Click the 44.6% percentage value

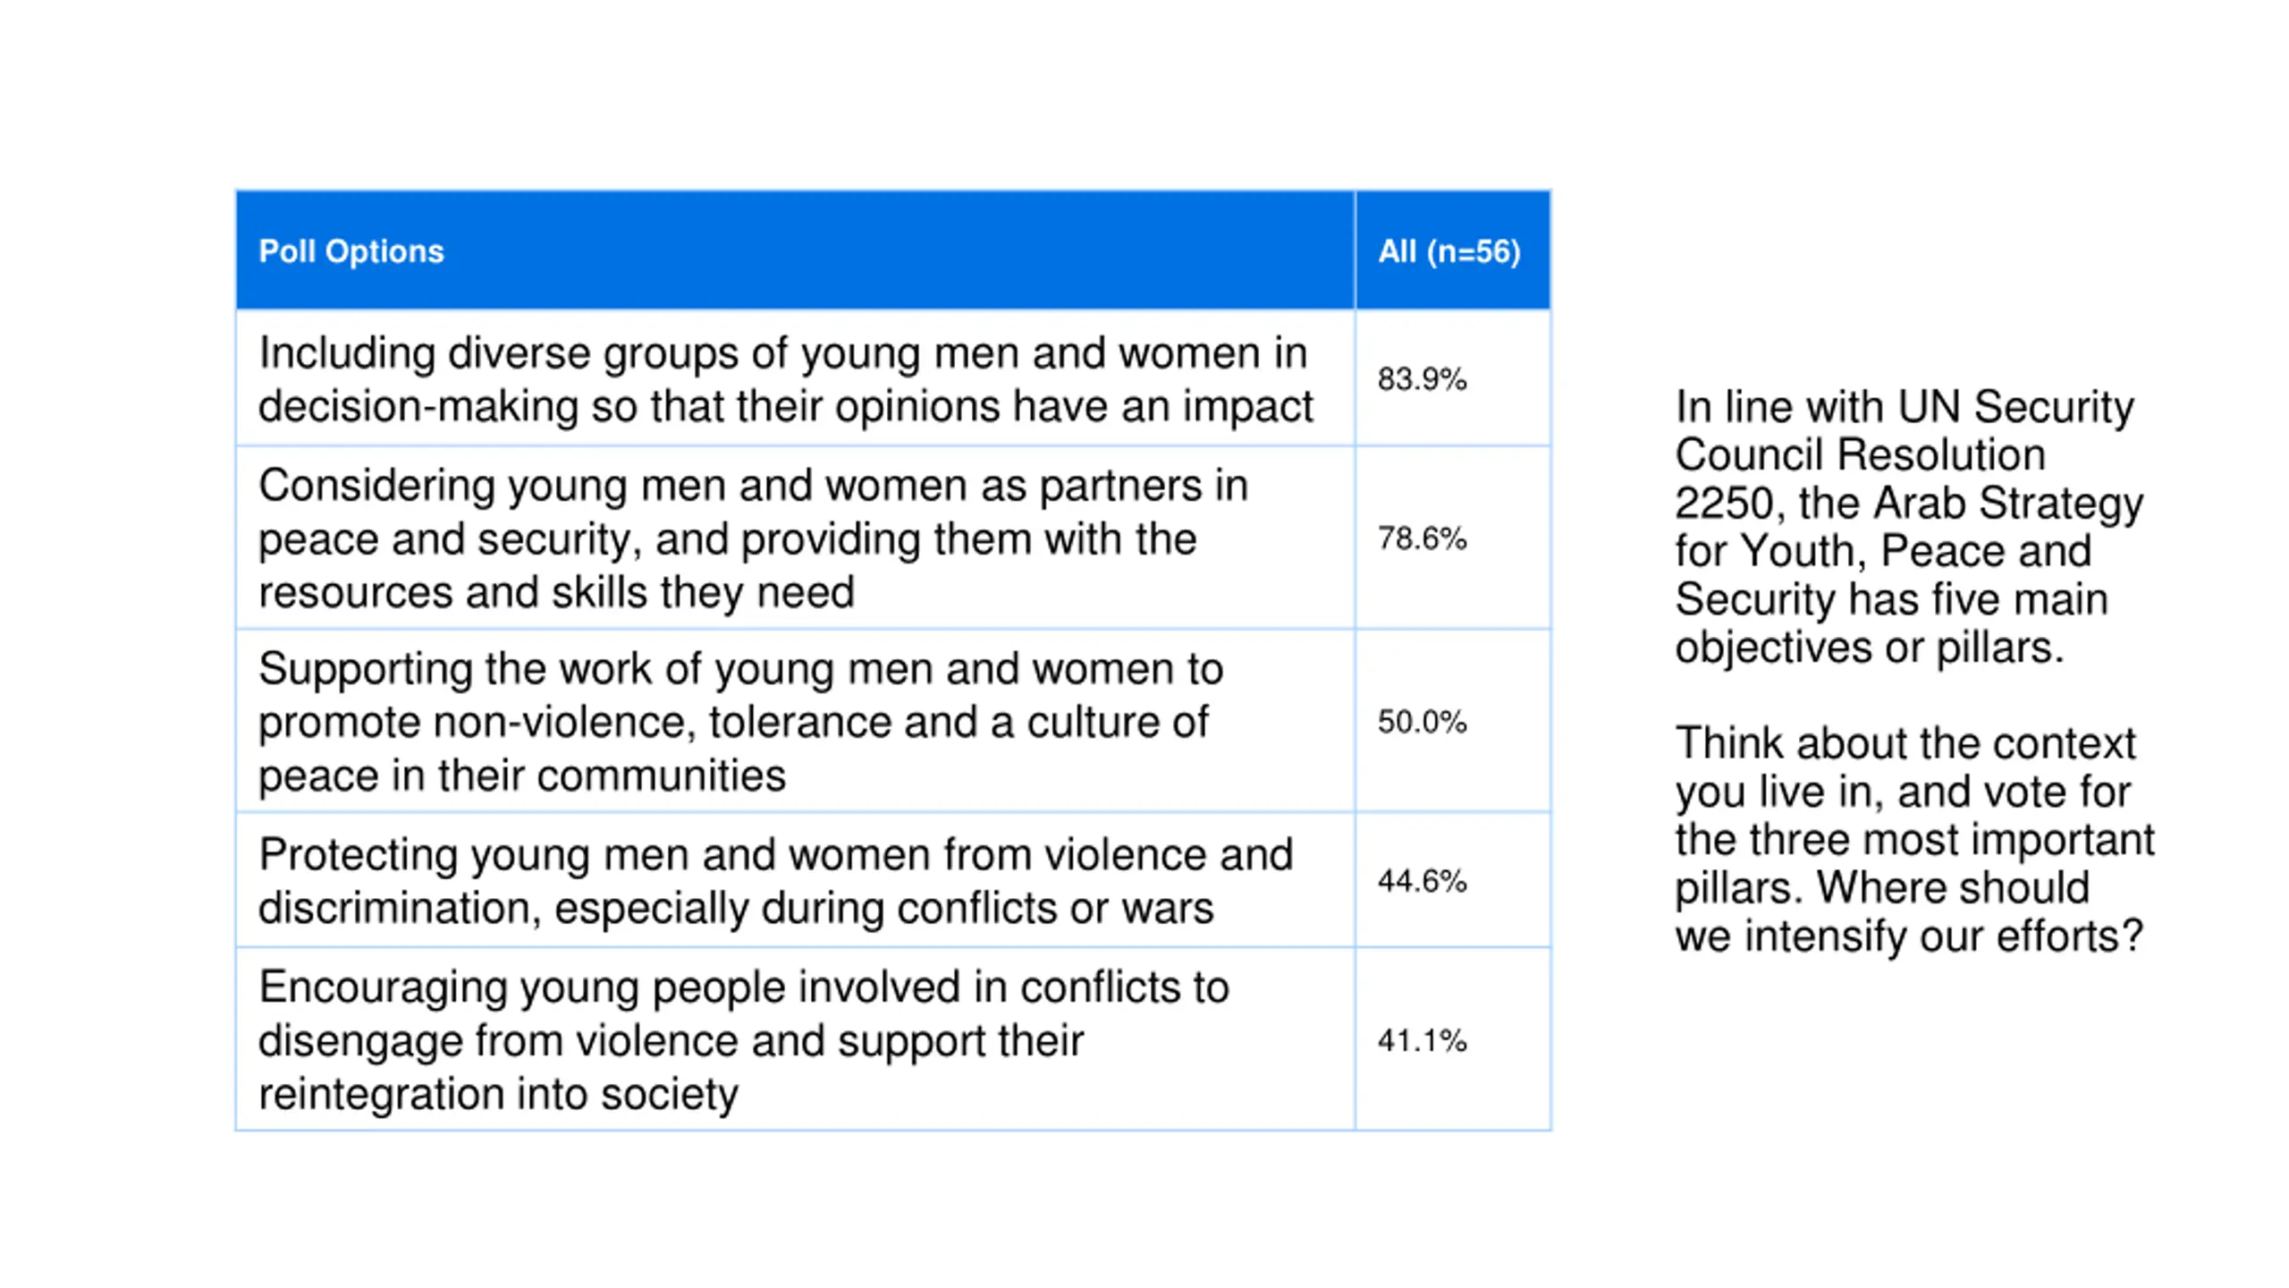(x=1422, y=880)
